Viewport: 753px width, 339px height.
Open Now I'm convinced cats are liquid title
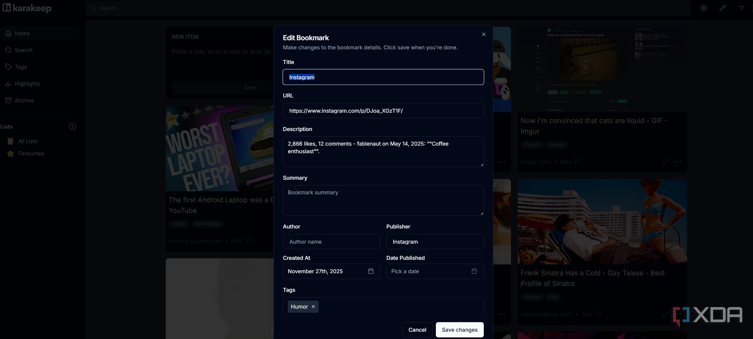[x=594, y=126]
